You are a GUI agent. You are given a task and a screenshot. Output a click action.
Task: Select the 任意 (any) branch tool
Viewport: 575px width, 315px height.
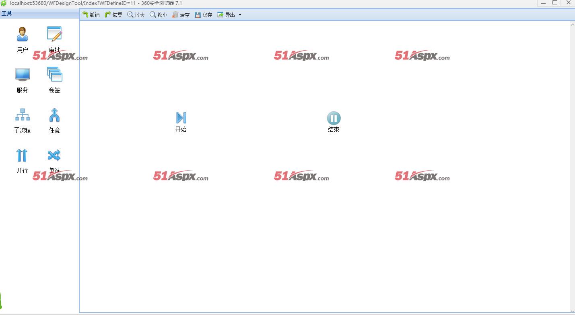click(54, 120)
